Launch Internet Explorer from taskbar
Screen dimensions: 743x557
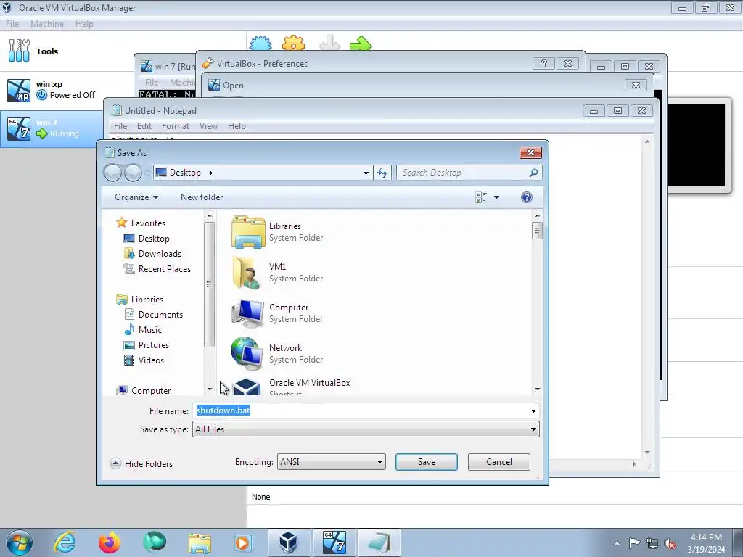(x=65, y=542)
